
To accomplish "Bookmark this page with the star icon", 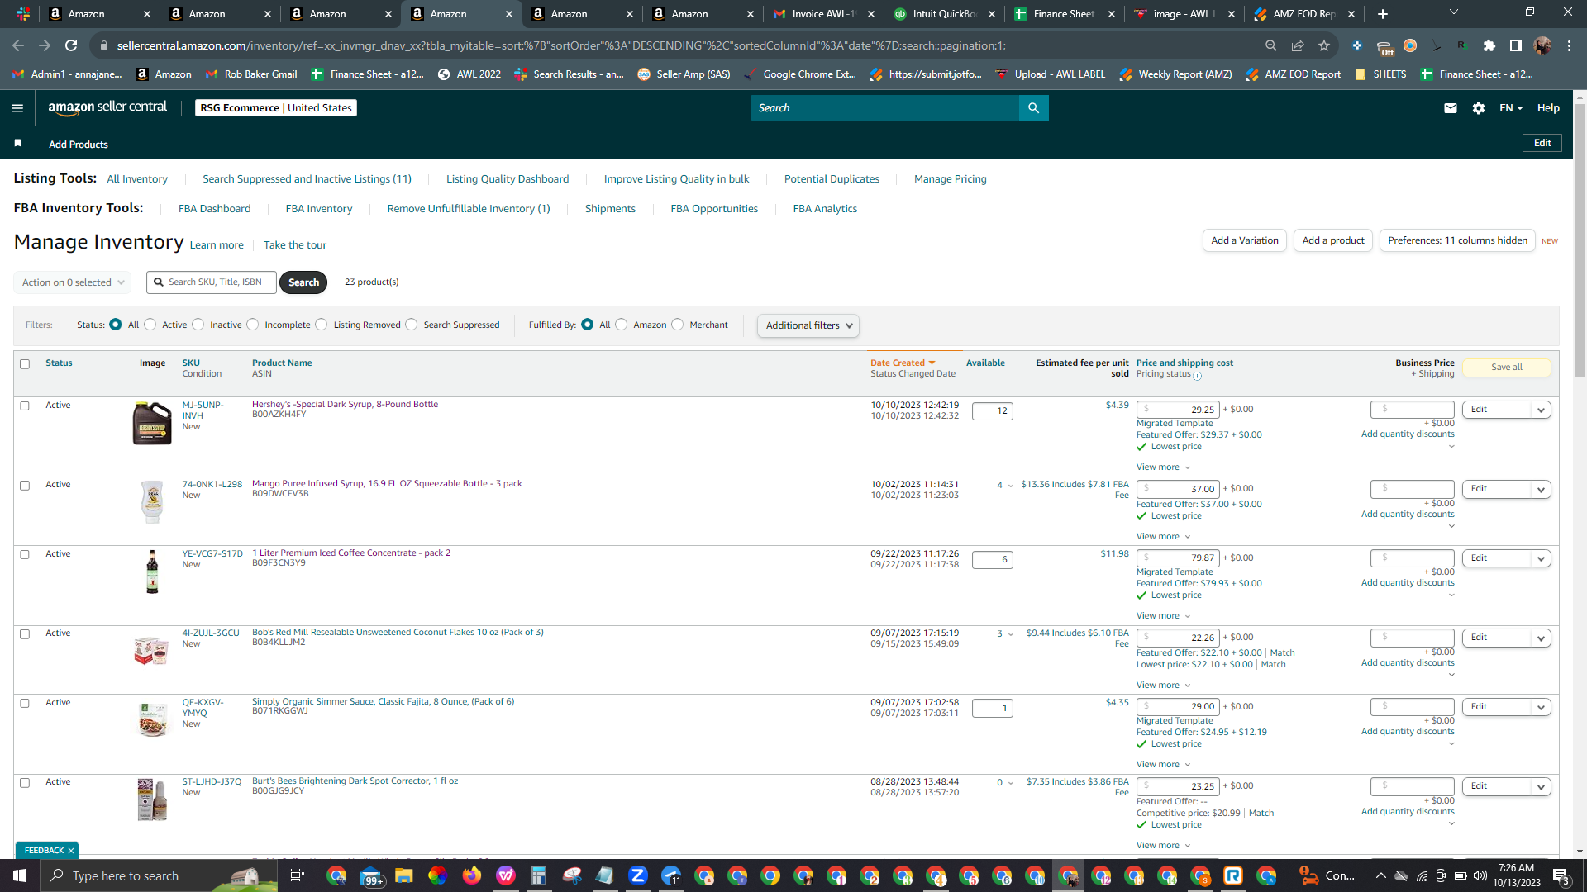I will 1324,45.
